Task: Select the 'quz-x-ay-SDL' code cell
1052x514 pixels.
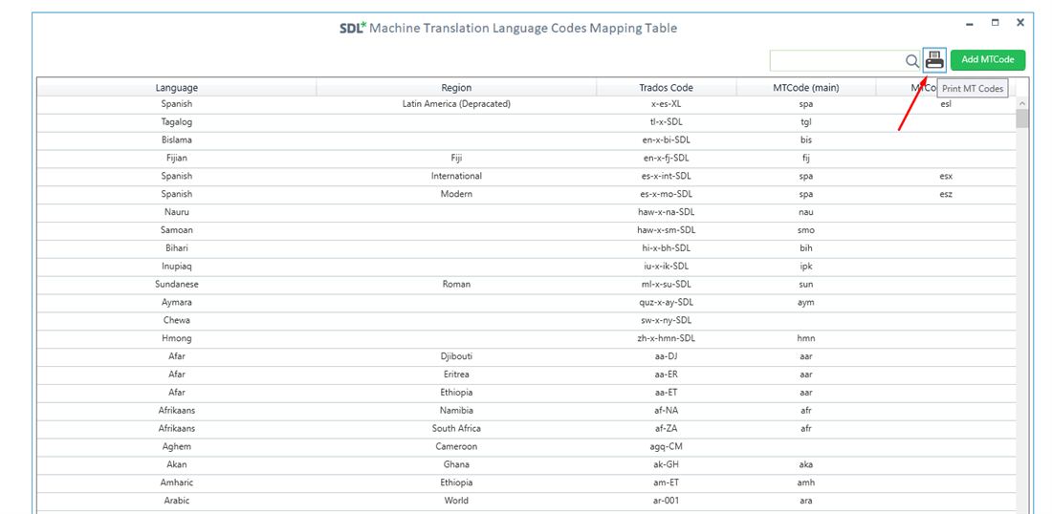Action: click(x=667, y=302)
